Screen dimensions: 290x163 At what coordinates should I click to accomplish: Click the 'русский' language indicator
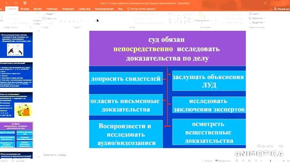[20, 161]
